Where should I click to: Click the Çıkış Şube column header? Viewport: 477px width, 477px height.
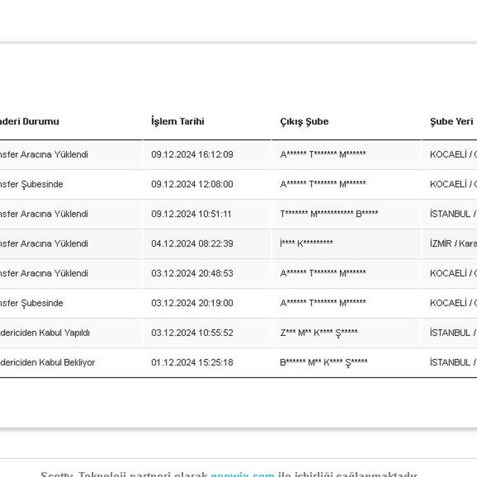coord(304,122)
